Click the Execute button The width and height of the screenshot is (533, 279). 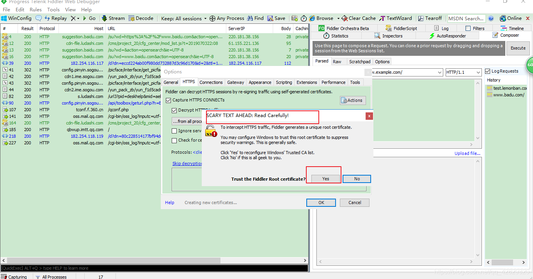[518, 48]
